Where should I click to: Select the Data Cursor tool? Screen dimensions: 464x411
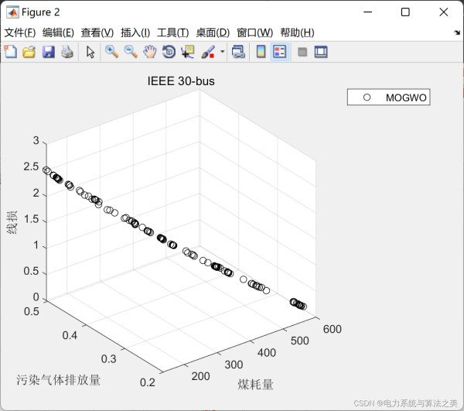click(x=188, y=52)
